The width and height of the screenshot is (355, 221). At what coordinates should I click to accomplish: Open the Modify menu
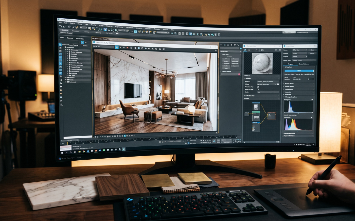(x=101, y=26)
